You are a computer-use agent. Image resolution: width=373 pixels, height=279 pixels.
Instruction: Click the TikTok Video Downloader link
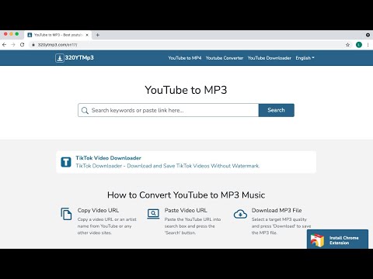click(x=108, y=158)
